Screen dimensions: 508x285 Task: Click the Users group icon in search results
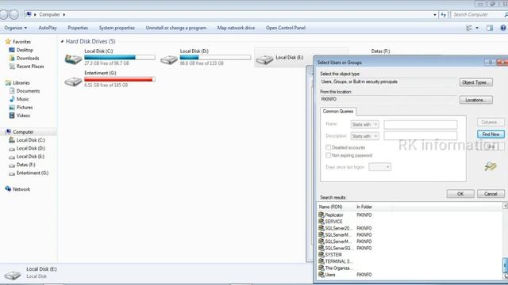point(321,275)
